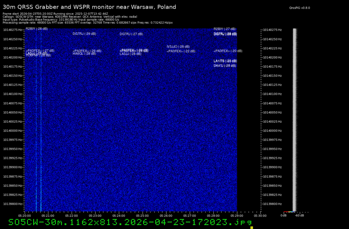Click the 05:30:00 time axis marker
This screenshot has height=229, width=349.
(260, 215)
